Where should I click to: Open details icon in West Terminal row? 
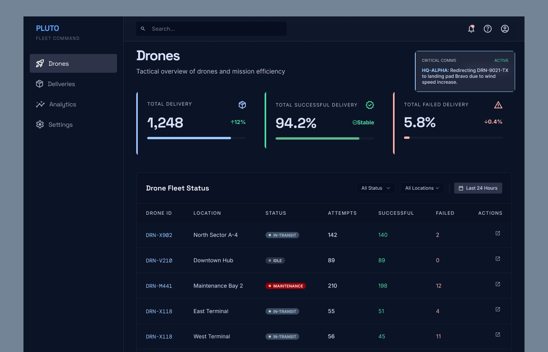coord(498,335)
